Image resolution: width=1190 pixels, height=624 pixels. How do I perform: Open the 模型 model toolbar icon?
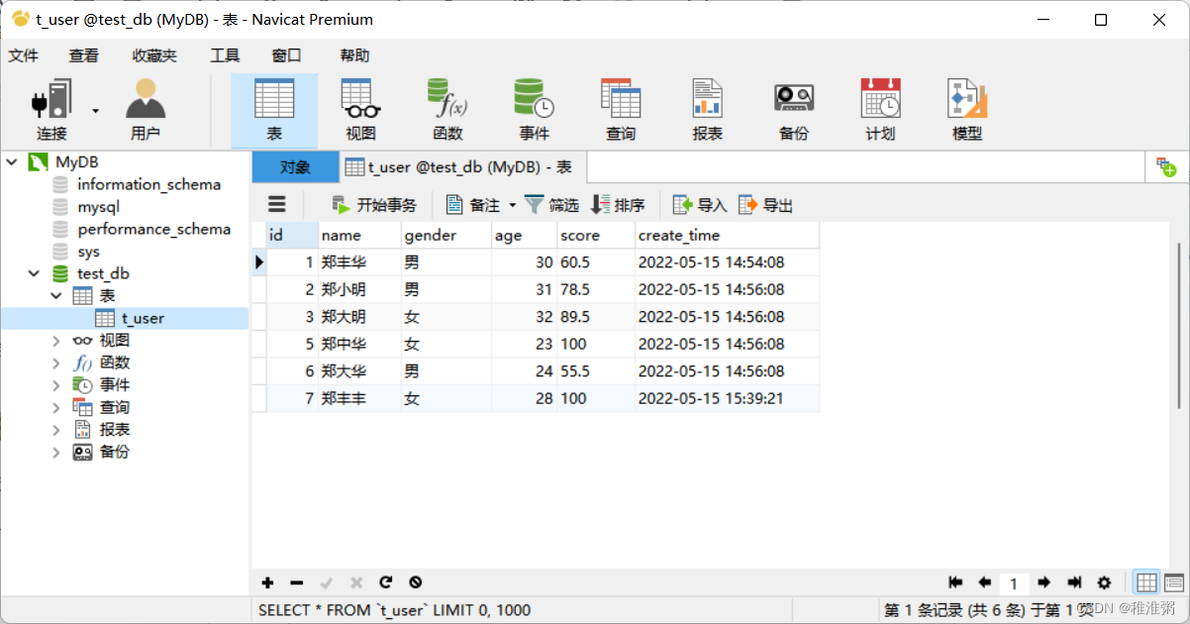(x=967, y=110)
